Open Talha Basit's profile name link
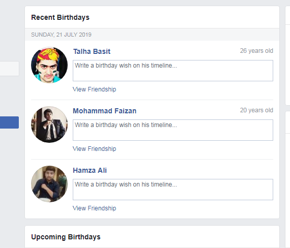 click(x=92, y=51)
